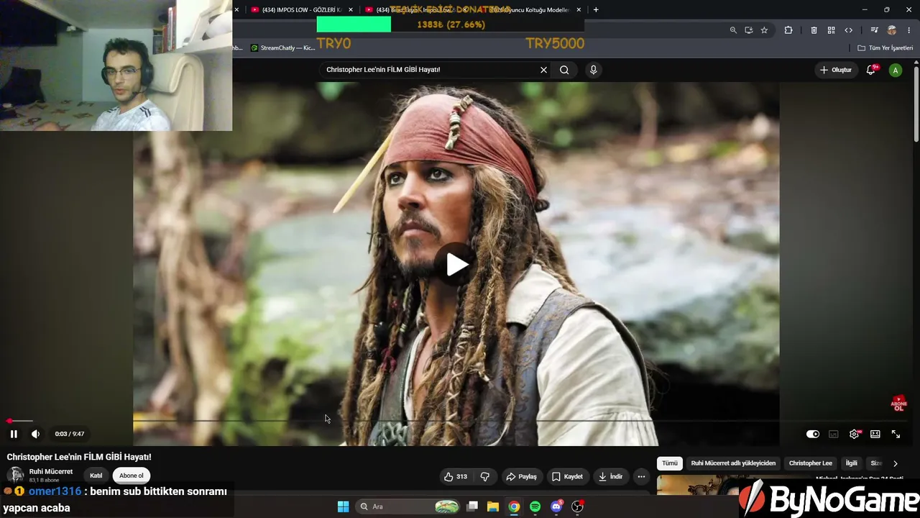Click the video title Christopher Lee'nin FİLM GİBİ Hayatı!

79,457
